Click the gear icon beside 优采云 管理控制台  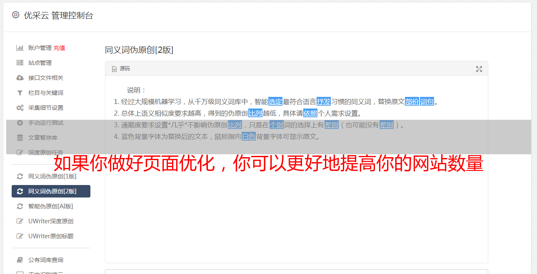click(x=15, y=15)
